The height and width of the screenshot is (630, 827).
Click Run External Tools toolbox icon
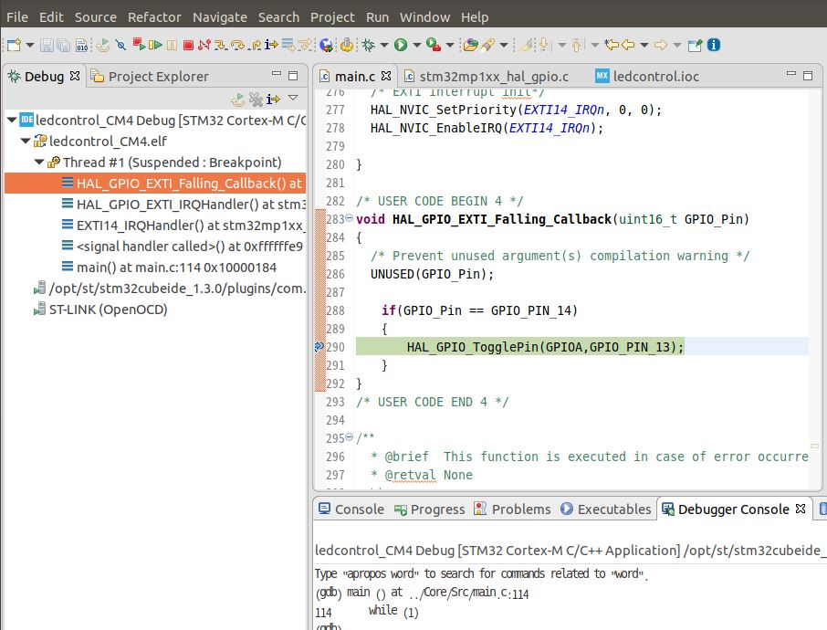pyautogui.click(x=433, y=45)
